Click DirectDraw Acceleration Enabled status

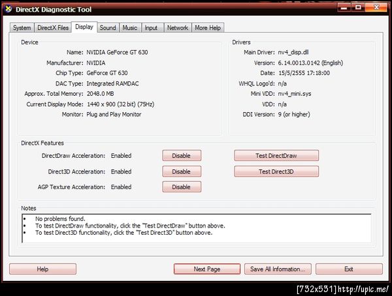click(122, 156)
